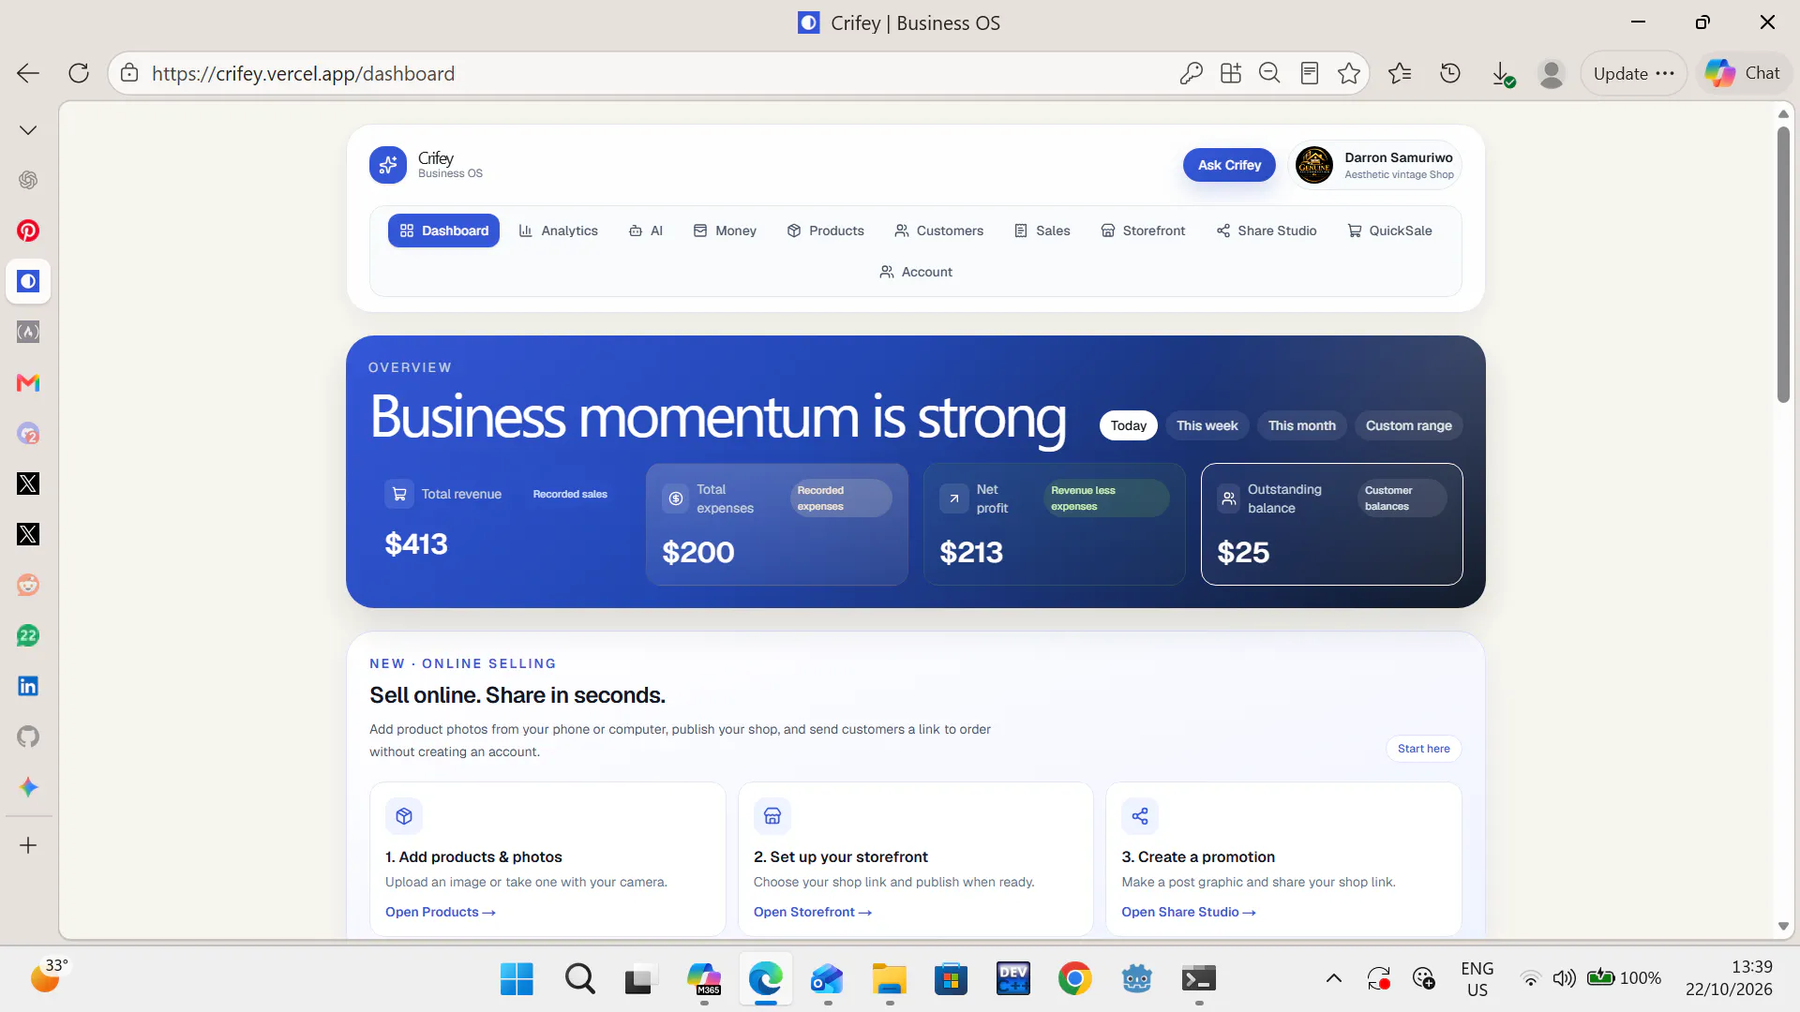Viewport: 1800px width, 1012px height.
Task: Open Pinterest from the browser sidebar
Action: 28,231
